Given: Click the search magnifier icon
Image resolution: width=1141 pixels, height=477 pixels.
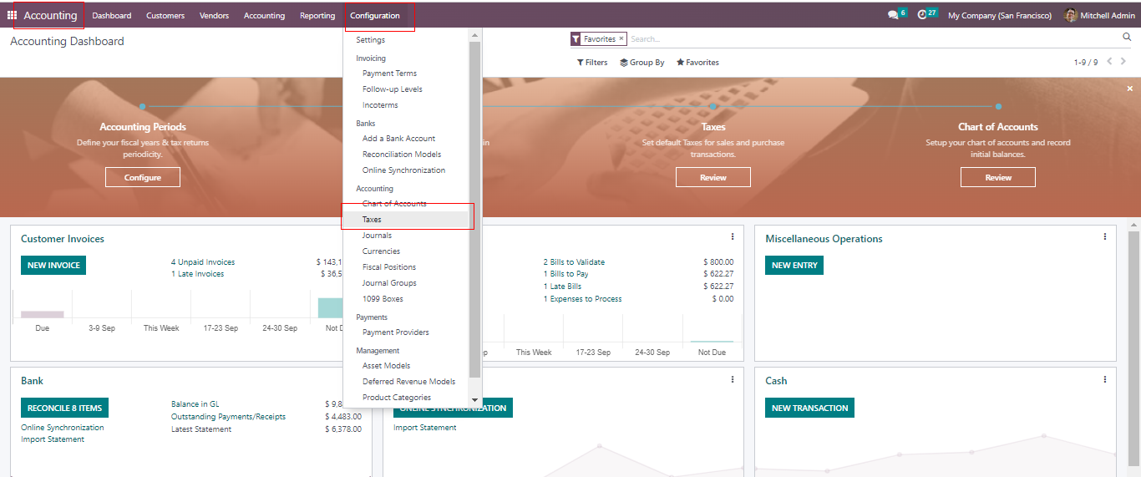Looking at the screenshot, I should click(x=1127, y=38).
